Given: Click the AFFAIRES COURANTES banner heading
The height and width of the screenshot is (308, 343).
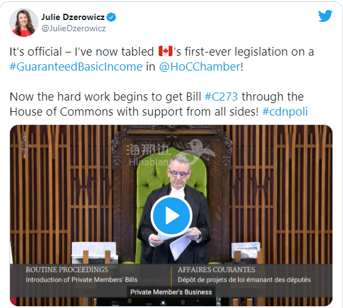Looking at the screenshot, I should click(x=216, y=269).
